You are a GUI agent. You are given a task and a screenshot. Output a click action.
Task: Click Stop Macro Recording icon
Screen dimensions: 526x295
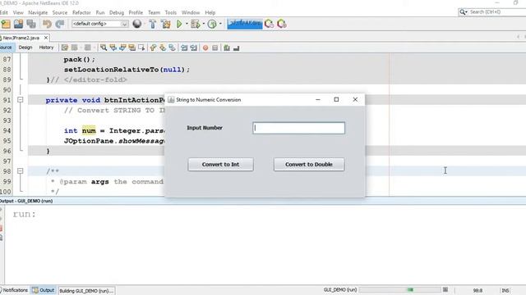pyautogui.click(x=215, y=48)
